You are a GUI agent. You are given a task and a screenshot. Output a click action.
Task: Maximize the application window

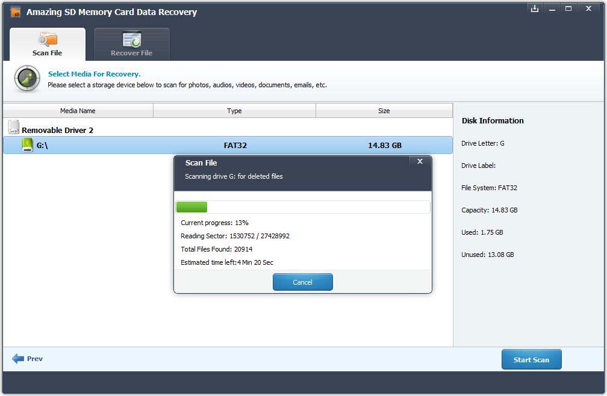pos(568,8)
